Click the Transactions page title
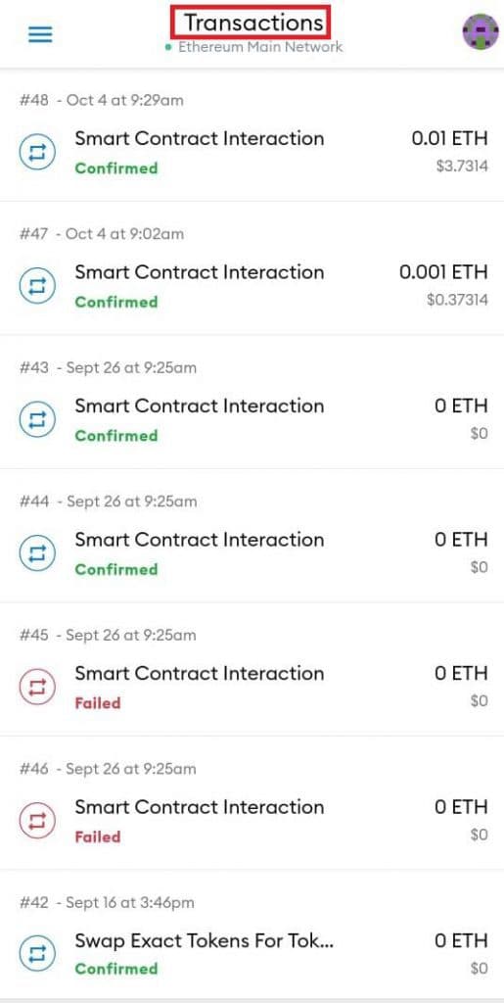504x1003 pixels. coord(252,23)
